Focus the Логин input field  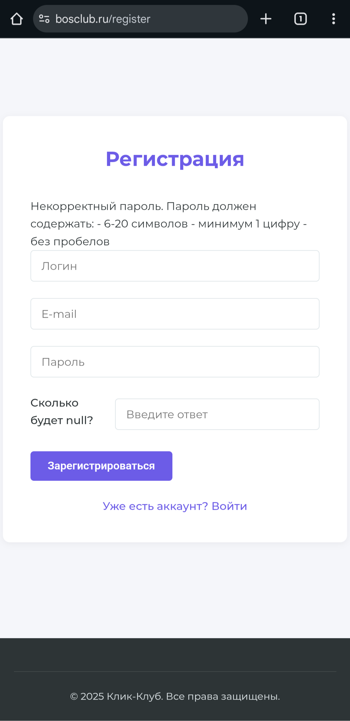pyautogui.click(x=175, y=266)
